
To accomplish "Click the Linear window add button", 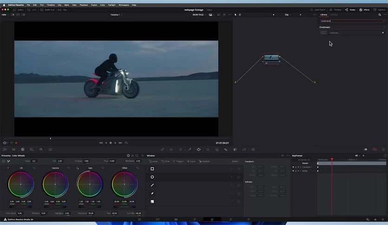I will [x=154, y=162].
